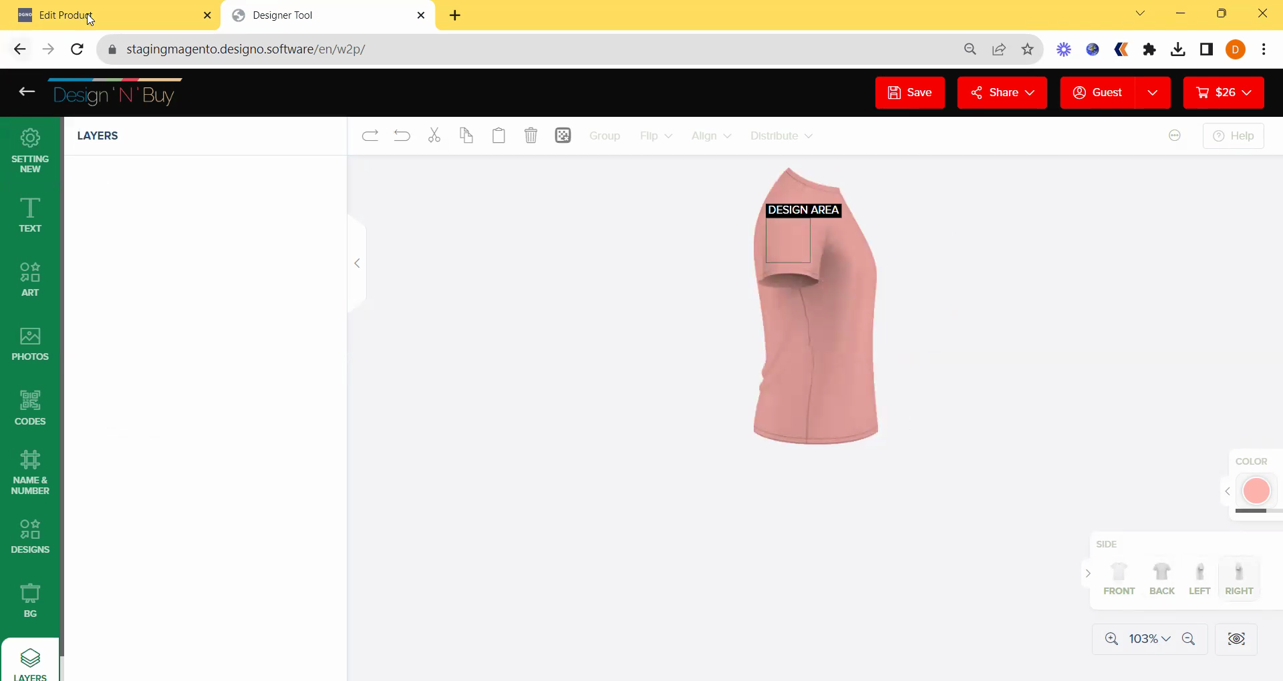The height and width of the screenshot is (681, 1283).
Task: Switch to the Left side view
Action: click(x=1199, y=578)
